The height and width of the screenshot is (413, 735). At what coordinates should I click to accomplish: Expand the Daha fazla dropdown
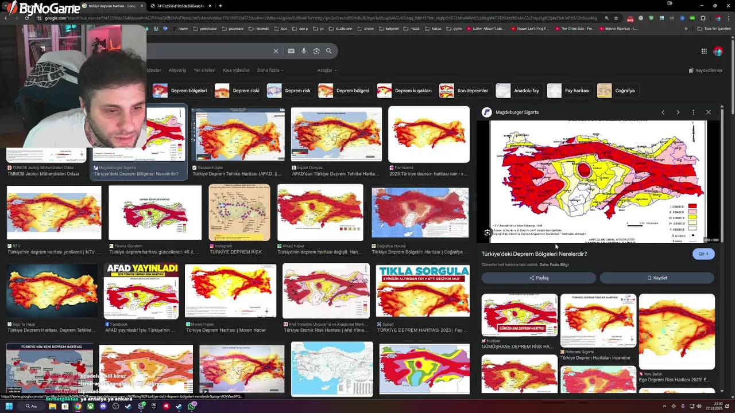[x=270, y=70]
